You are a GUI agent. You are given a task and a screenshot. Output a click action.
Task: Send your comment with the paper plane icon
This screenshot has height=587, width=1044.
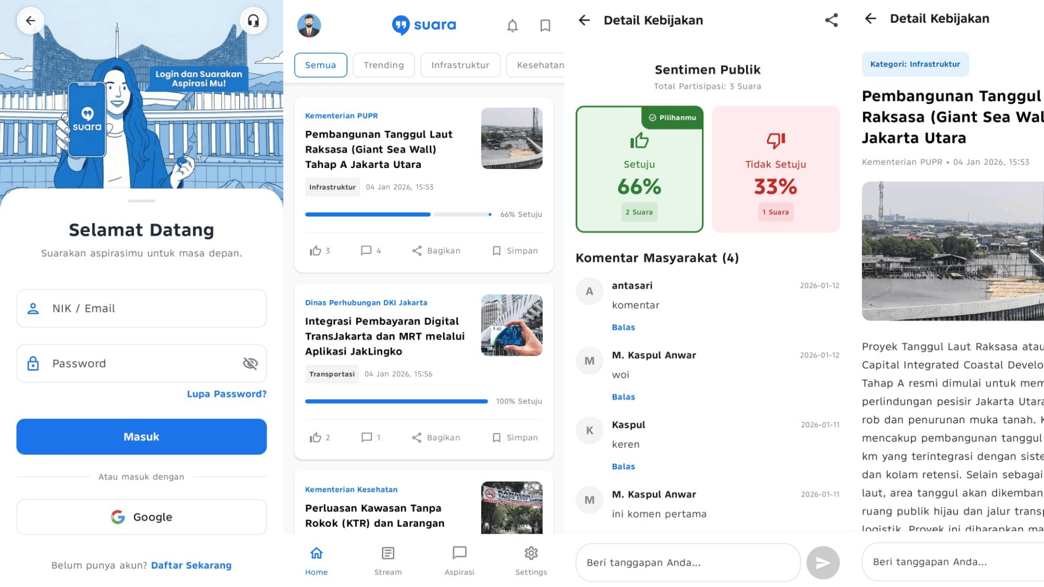(823, 563)
